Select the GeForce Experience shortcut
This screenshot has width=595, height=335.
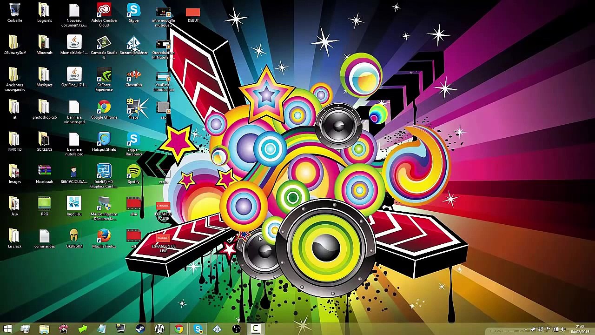pos(104,79)
